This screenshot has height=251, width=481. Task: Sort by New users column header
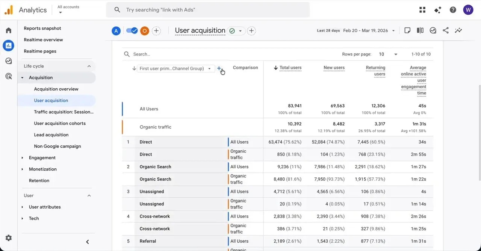[x=334, y=68]
